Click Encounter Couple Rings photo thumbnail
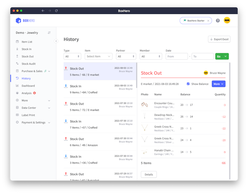Image resolution: width=248 pixels, height=194 pixels. coord(145,105)
